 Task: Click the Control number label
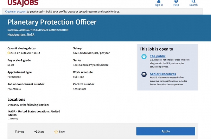pos(84,84)
